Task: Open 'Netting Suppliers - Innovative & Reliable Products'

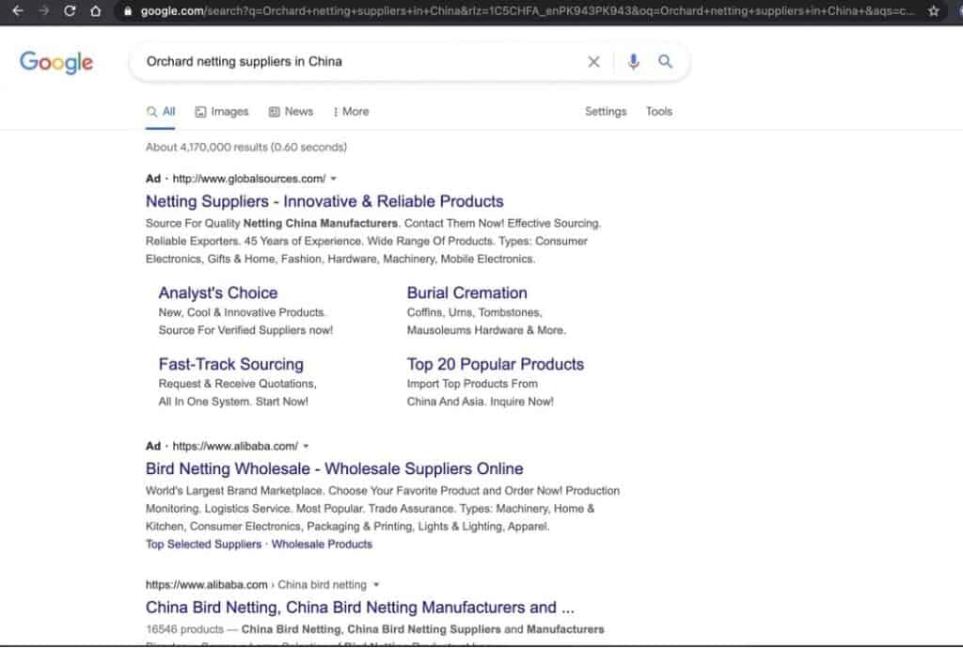Action: point(324,201)
